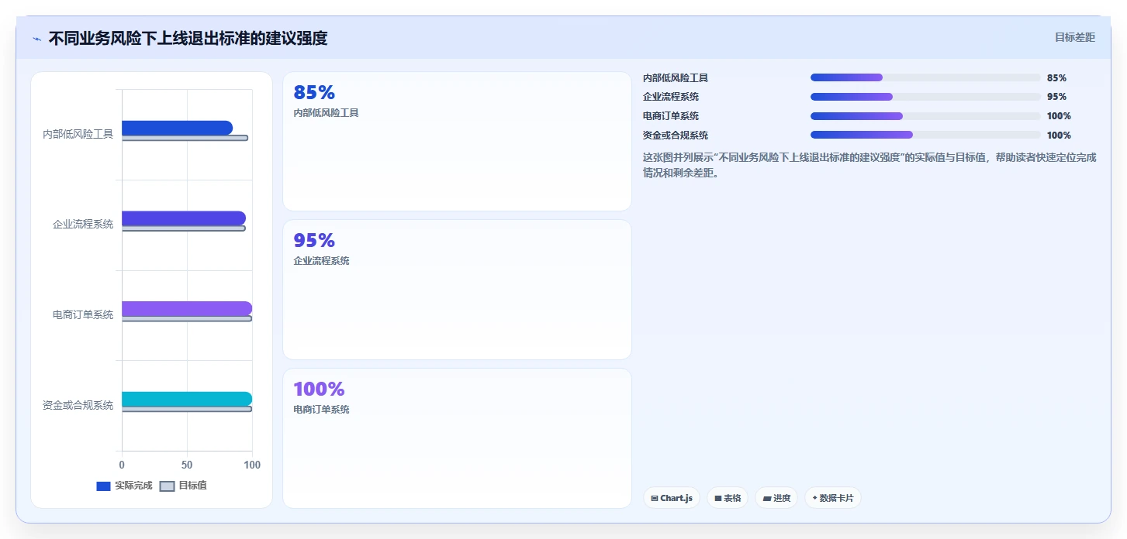Viewport: 1127px width, 539px height.
Task: Click the indigo 企业流程系统 chart bar
Action: pyautogui.click(x=184, y=218)
